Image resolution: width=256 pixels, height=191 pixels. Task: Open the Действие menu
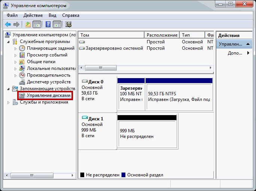pyautogui.click(x=33, y=15)
